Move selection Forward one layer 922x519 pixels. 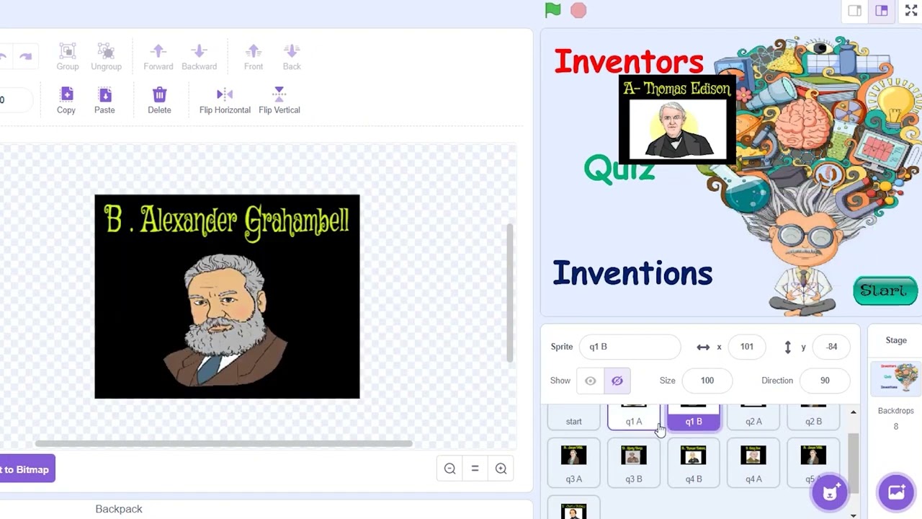point(158,57)
